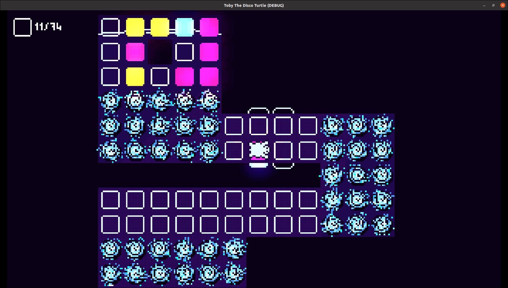Click the first yellow tile in the top row
The height and width of the screenshot is (288, 508).
[x=135, y=27]
